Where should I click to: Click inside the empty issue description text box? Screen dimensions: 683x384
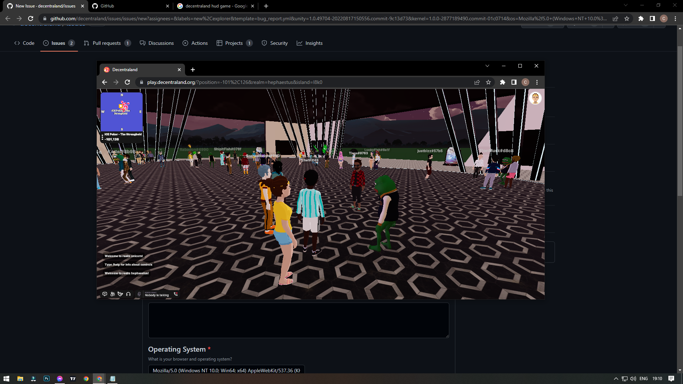[298, 320]
